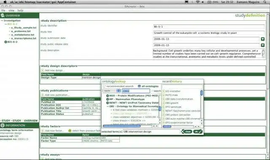Click the Apple menu icon
The image size is (270, 160).
pos(5,2)
